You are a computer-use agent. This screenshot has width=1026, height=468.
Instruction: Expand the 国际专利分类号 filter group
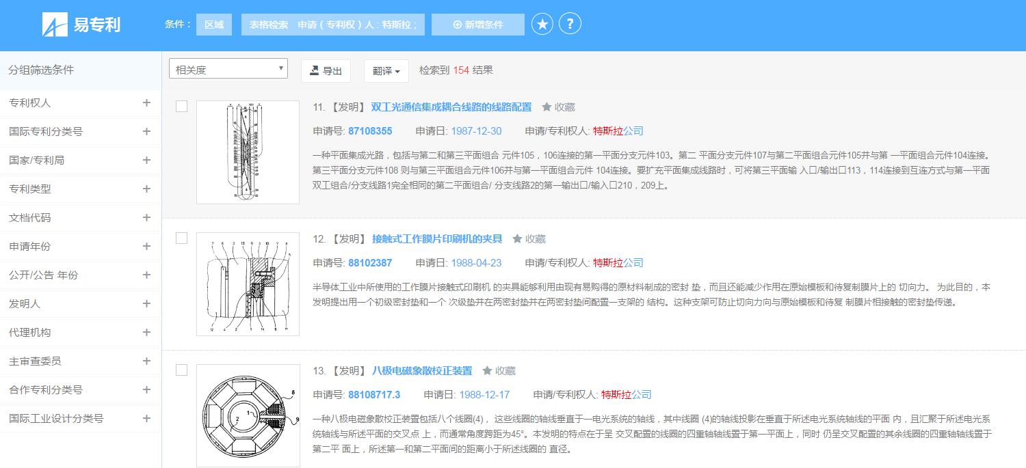coord(146,132)
